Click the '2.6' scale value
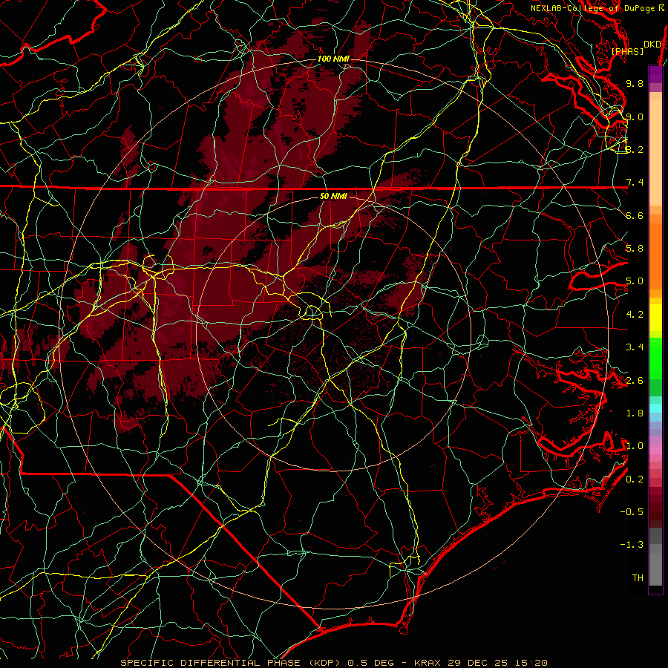The image size is (668, 668). (635, 381)
